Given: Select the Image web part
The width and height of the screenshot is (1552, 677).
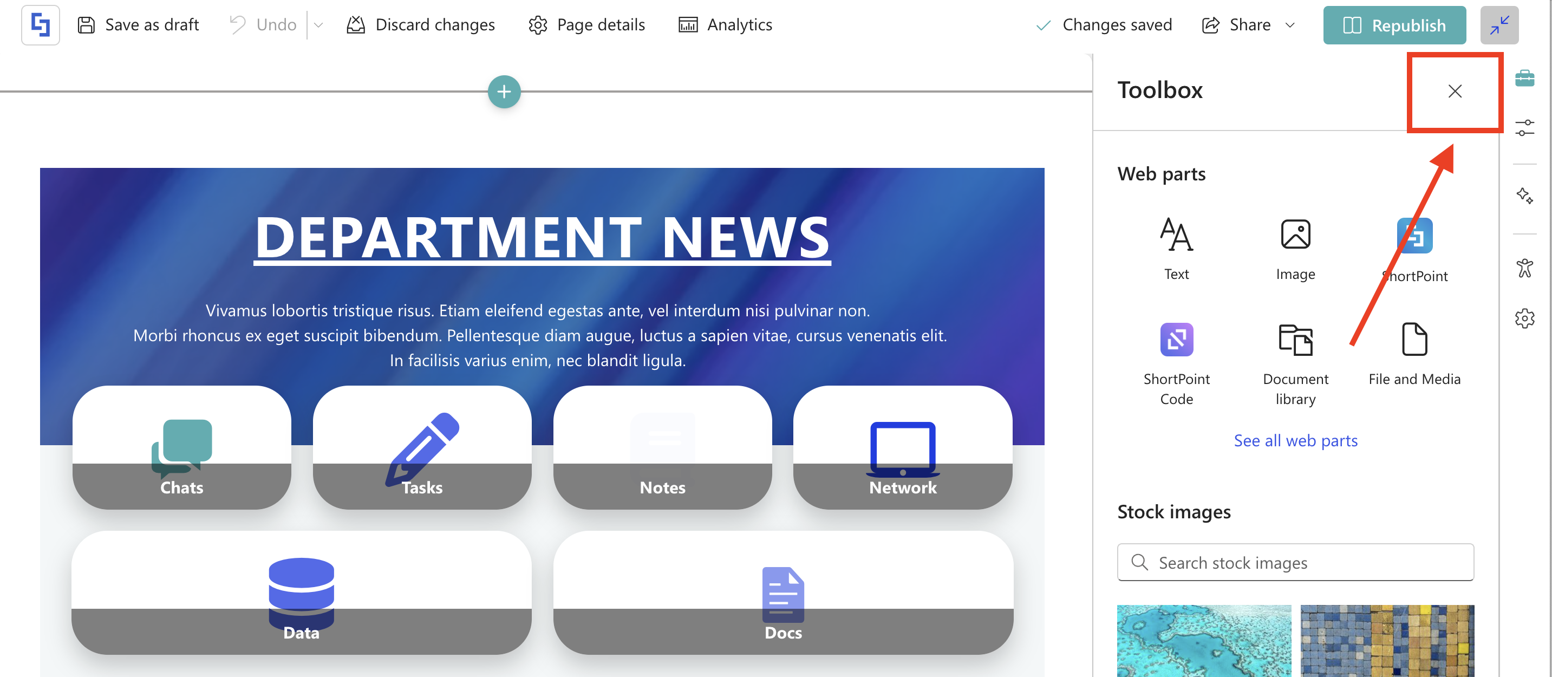Looking at the screenshot, I should click(1295, 248).
